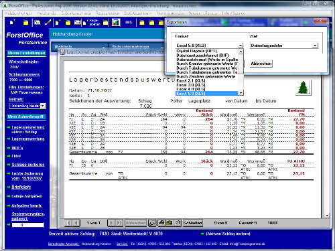Click the Wirtschaftsjahr settings link

[23, 62]
